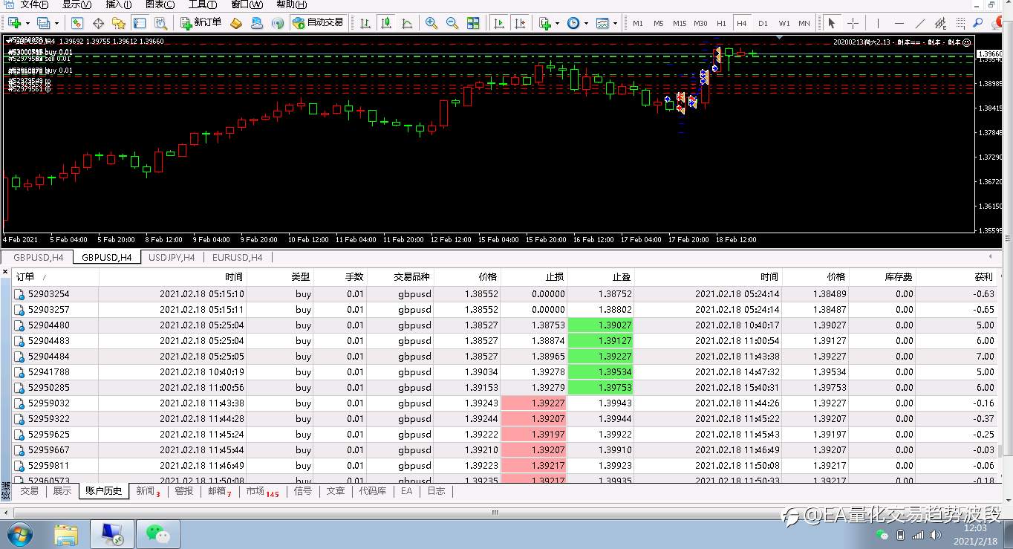Image resolution: width=1013 pixels, height=549 pixels.
Task: Select the M15 timeframe
Action: point(680,23)
